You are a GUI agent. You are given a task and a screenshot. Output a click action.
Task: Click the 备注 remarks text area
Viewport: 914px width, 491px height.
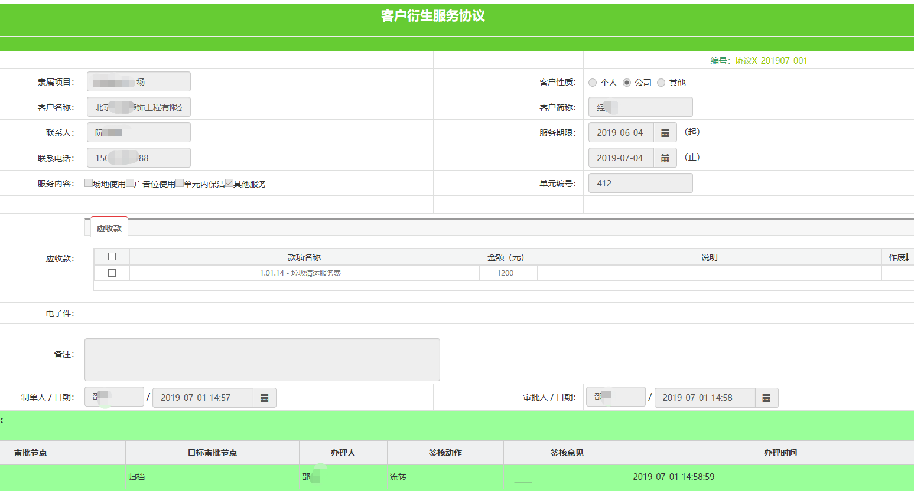(262, 359)
